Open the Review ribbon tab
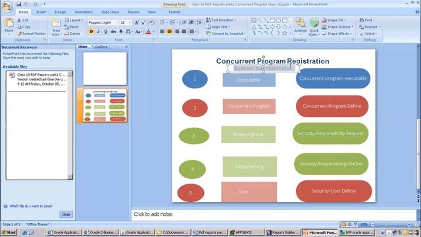 coord(134,12)
